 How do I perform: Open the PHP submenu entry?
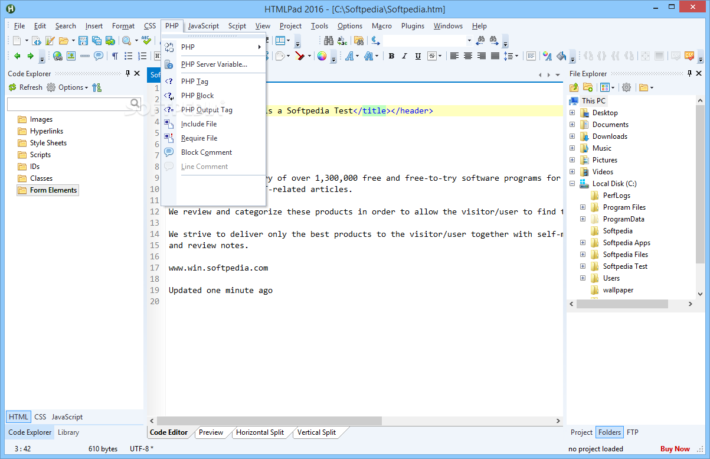point(214,47)
